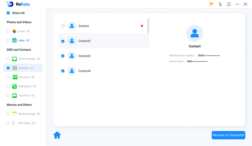The height and width of the screenshot is (146, 252).
Task: Uncheck the Contacts category checkbox
Action: 8,68
